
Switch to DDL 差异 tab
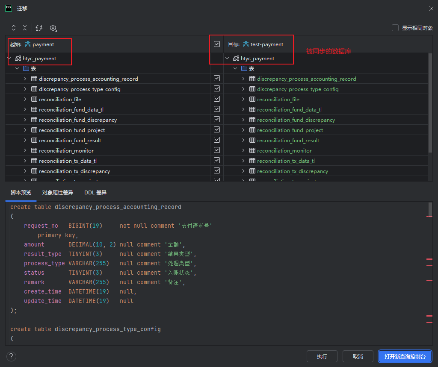click(x=95, y=193)
